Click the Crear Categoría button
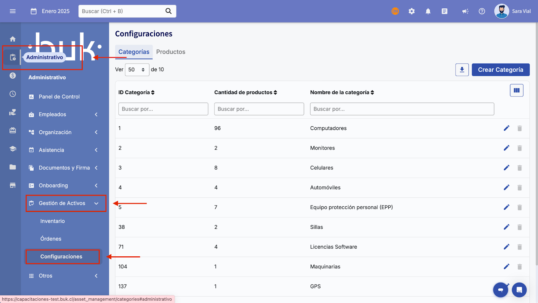538x303 pixels. [x=500, y=70]
